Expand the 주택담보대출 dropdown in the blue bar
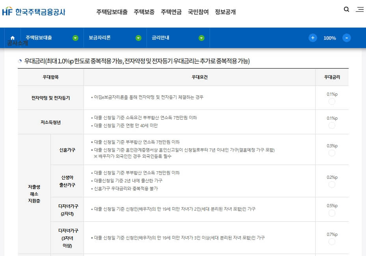 pos(75,38)
